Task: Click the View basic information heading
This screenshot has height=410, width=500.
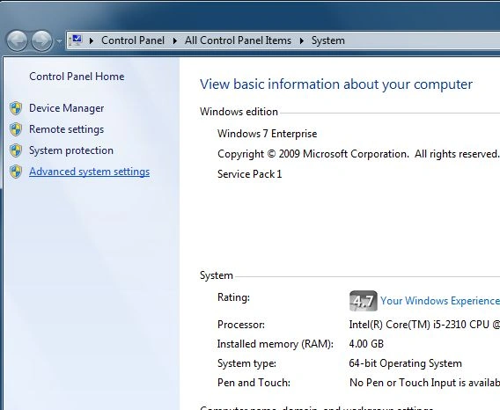Action: click(x=336, y=84)
